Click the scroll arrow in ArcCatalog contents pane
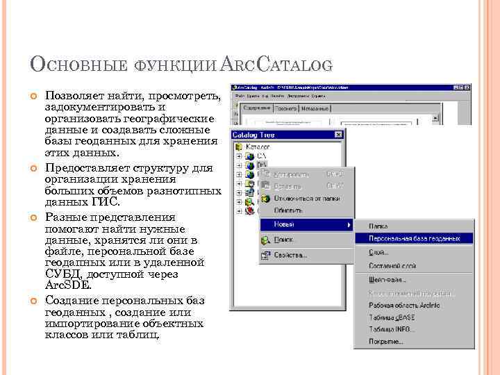 click(x=435, y=119)
